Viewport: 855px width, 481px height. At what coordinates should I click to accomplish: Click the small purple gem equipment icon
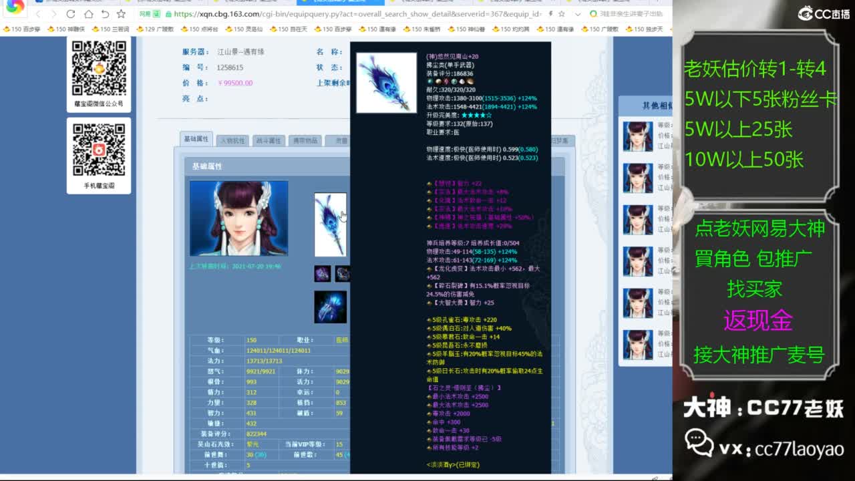pos(323,274)
